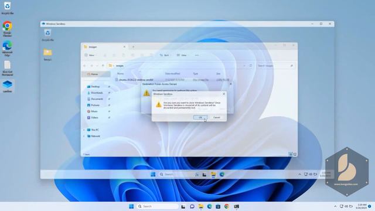
Task: Close the images tab in File Explorer
Action: [x=124, y=47]
